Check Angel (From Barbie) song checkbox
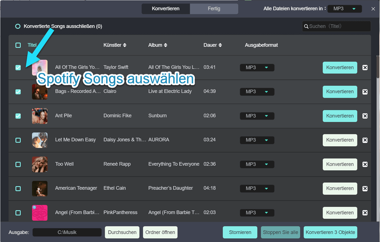This screenshot has width=380, height=242. (18, 213)
